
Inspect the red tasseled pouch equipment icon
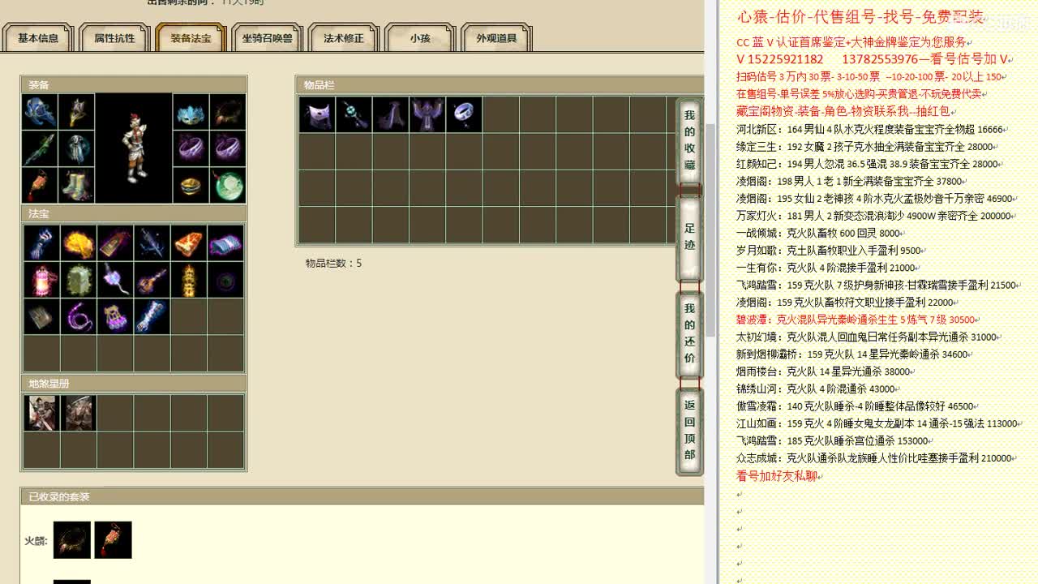click(40, 185)
